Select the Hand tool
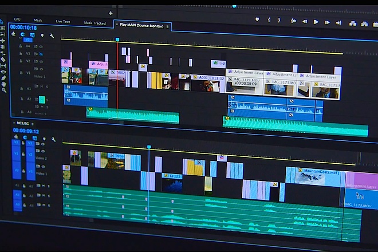This screenshot has height=252, width=378. (x=3, y=84)
